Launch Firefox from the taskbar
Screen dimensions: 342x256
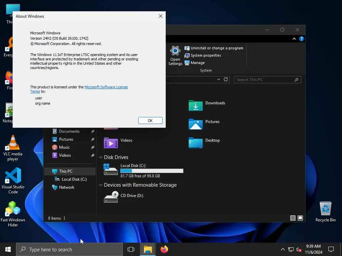(x=164, y=249)
